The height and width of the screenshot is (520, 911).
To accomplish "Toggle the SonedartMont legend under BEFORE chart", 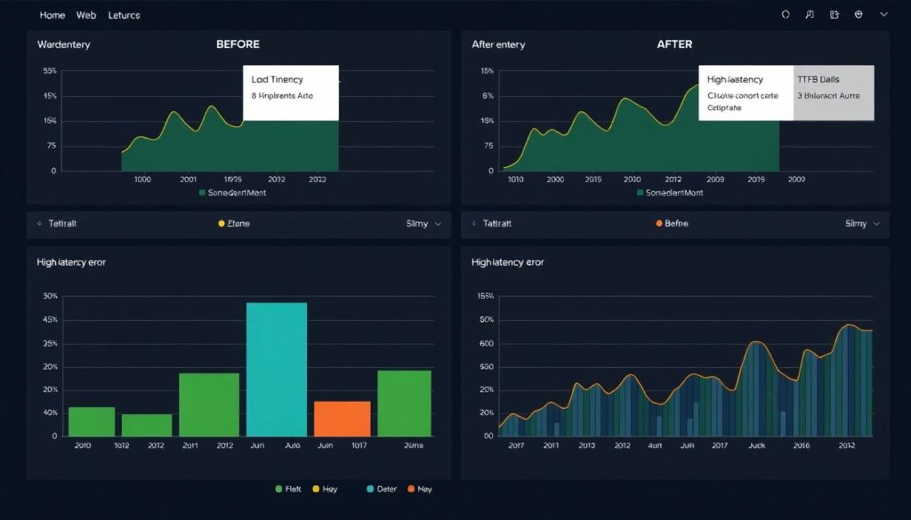I will (x=201, y=192).
